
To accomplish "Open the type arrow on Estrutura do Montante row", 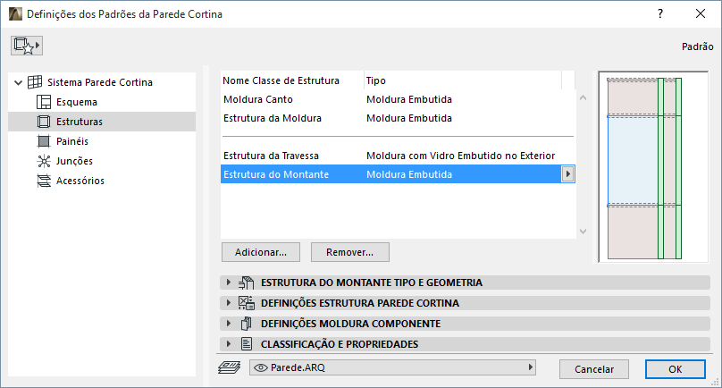I will click(x=567, y=174).
